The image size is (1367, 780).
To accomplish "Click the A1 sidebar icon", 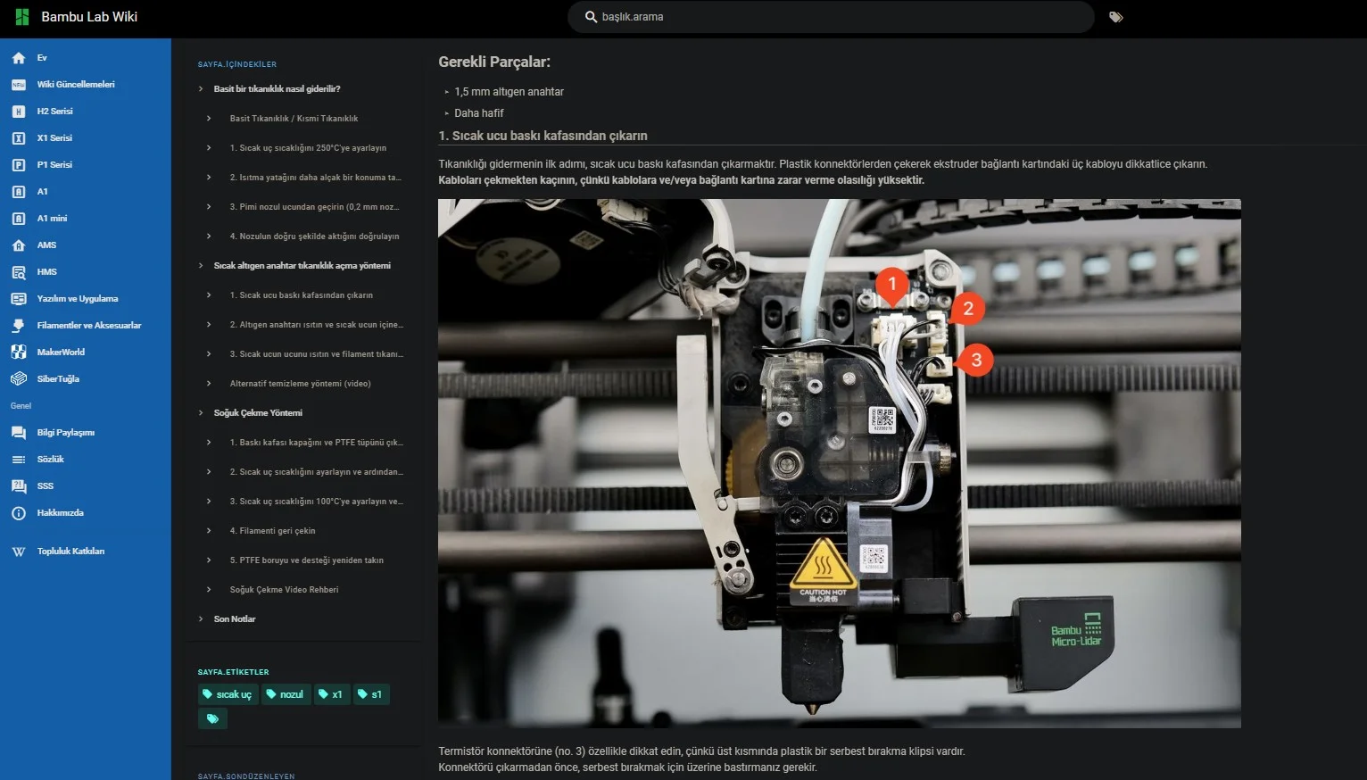I will [19, 192].
